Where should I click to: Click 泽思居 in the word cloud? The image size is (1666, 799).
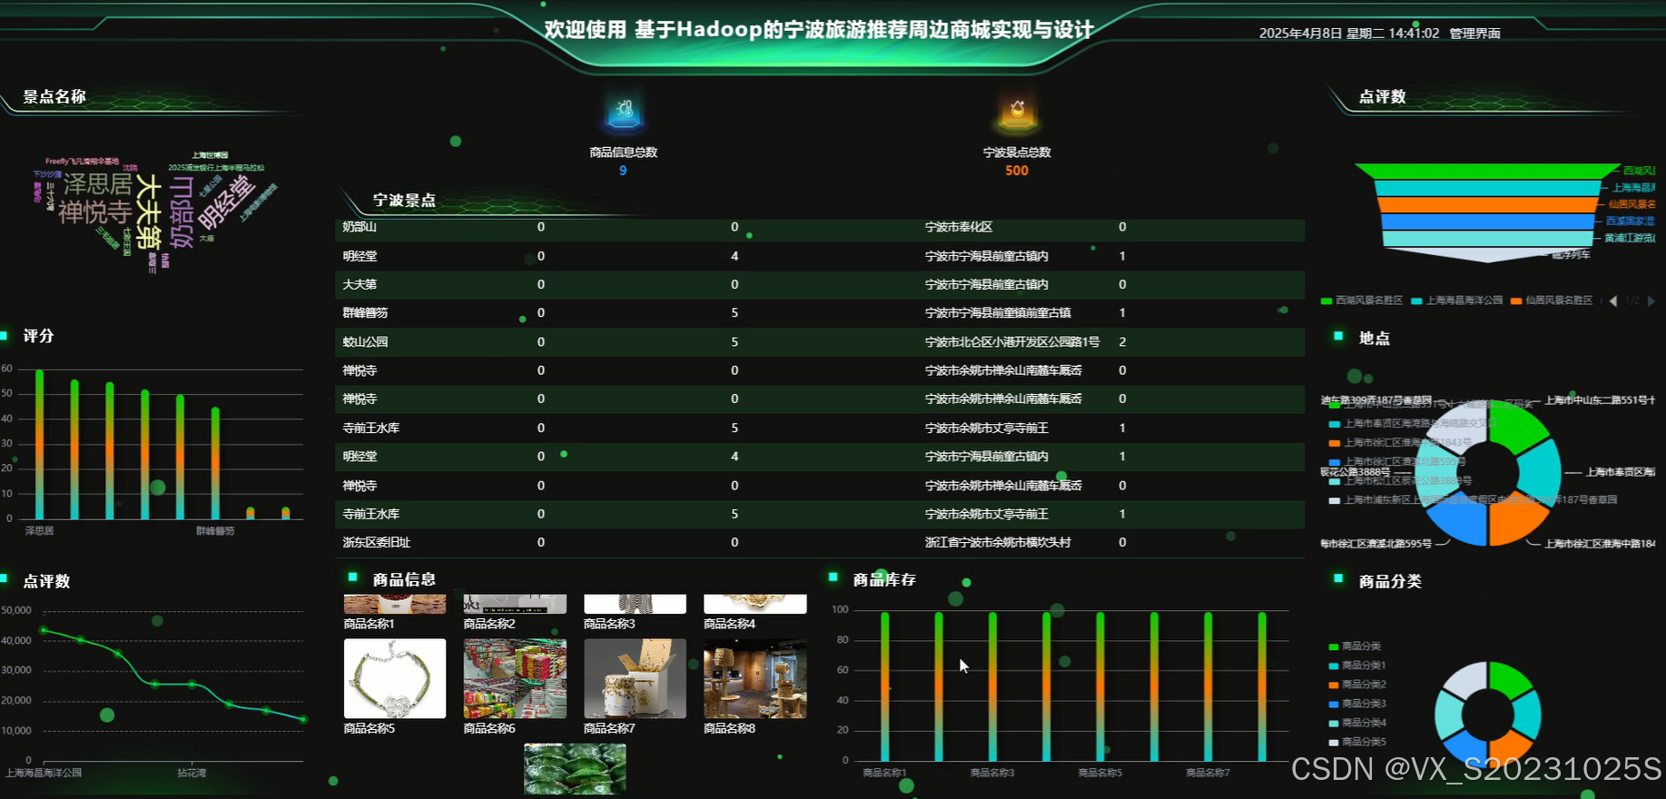coord(97,184)
